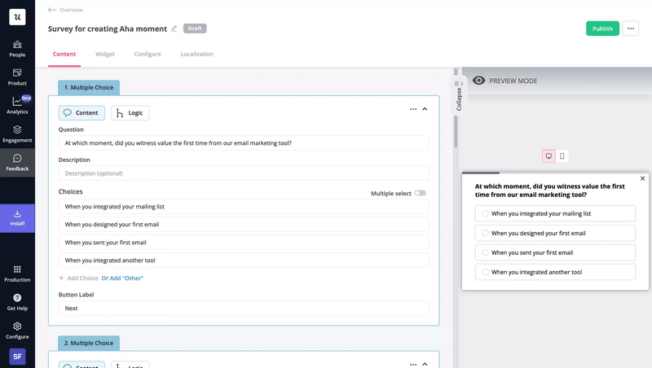Image resolution: width=652 pixels, height=368 pixels.
Task: Close the survey preview widget
Action: pyautogui.click(x=642, y=178)
